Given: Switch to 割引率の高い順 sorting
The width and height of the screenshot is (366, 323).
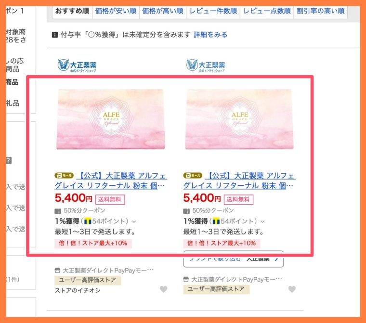Looking at the screenshot, I should pos(320,11).
